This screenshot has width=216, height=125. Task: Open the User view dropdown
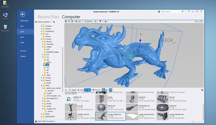(x=79, y=21)
